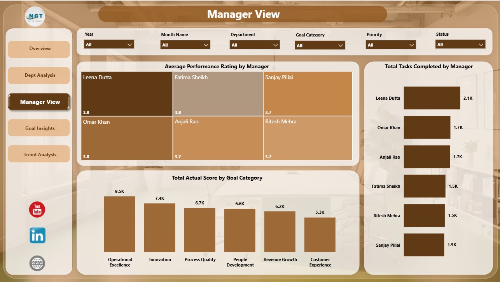Click the Process Quality axis label
500x282 pixels.
[x=200, y=260]
